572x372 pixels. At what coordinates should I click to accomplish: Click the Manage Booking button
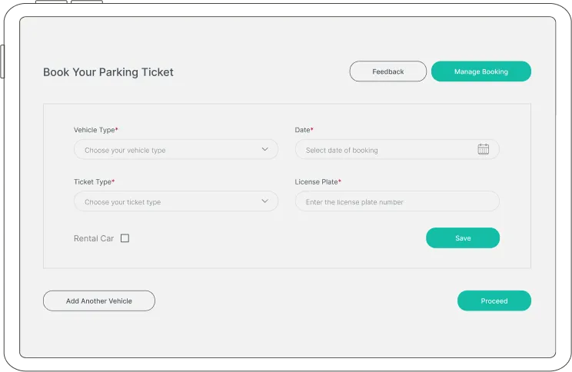tap(481, 71)
